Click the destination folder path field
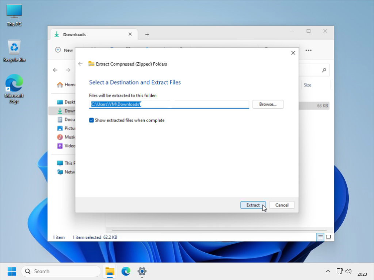This screenshot has height=280, width=374. (x=169, y=104)
